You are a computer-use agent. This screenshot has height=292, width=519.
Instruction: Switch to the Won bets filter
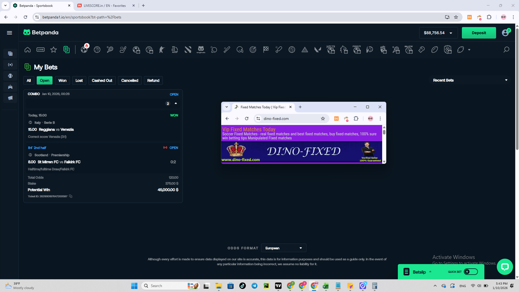62,80
